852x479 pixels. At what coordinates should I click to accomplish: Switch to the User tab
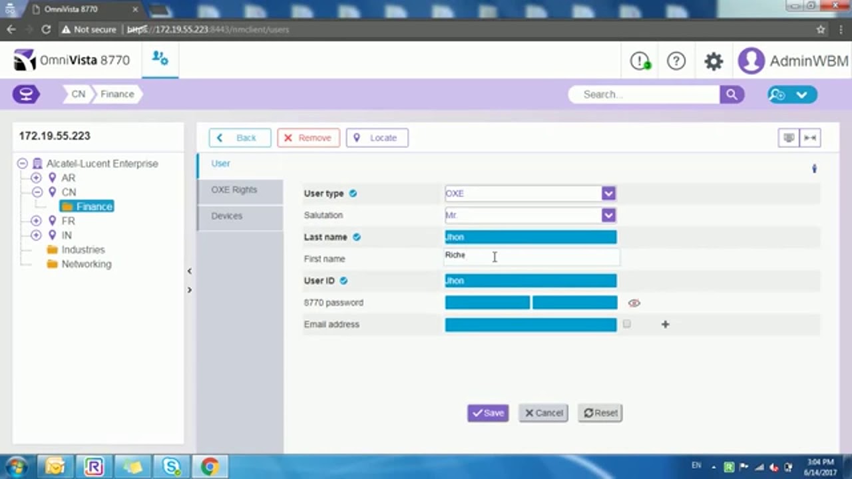tap(240, 164)
